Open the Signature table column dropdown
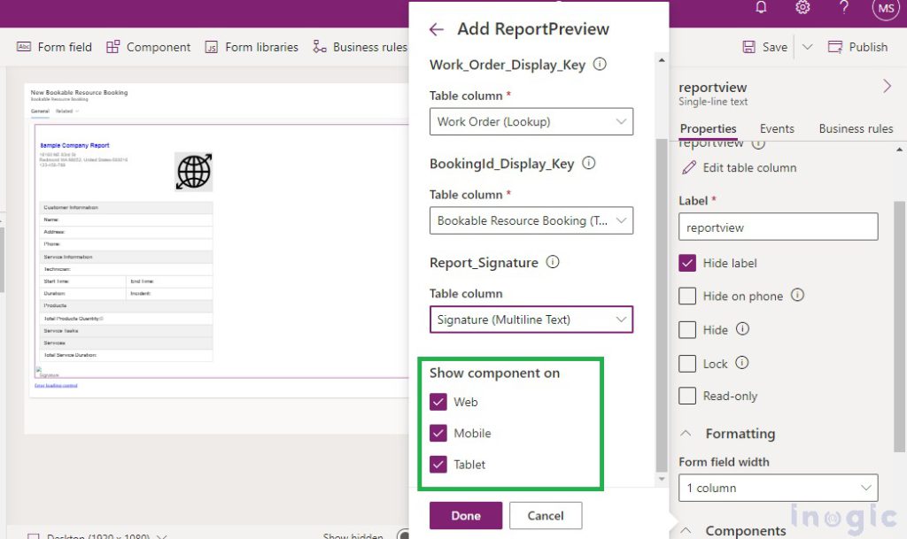The image size is (907, 539). coord(531,320)
